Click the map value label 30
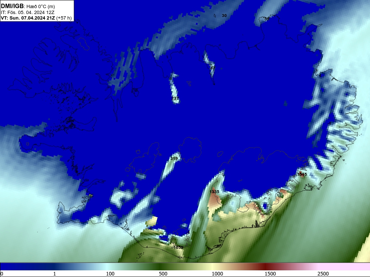Image resolution: width=370 pixels, height=277 pixels. tap(224, 16)
